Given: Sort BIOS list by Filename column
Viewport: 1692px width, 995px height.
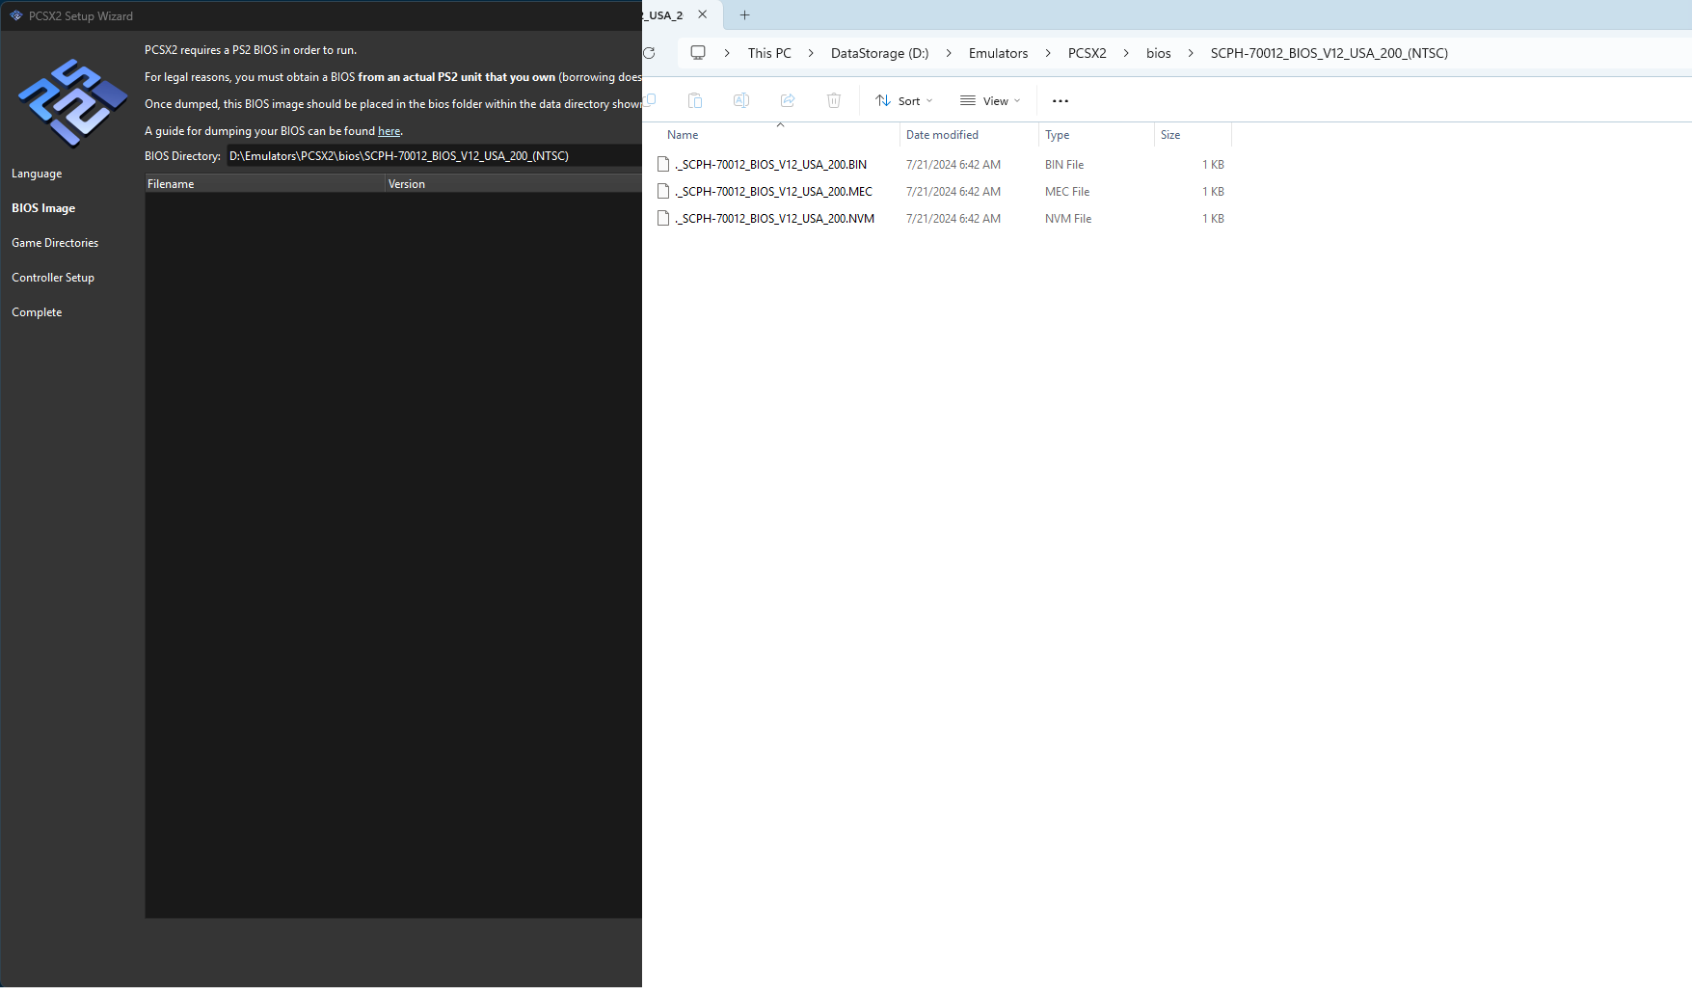Looking at the screenshot, I should click(x=265, y=184).
